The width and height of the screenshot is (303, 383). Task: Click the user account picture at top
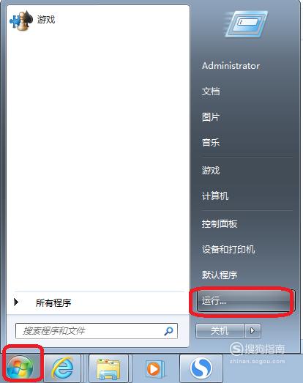tap(246, 24)
